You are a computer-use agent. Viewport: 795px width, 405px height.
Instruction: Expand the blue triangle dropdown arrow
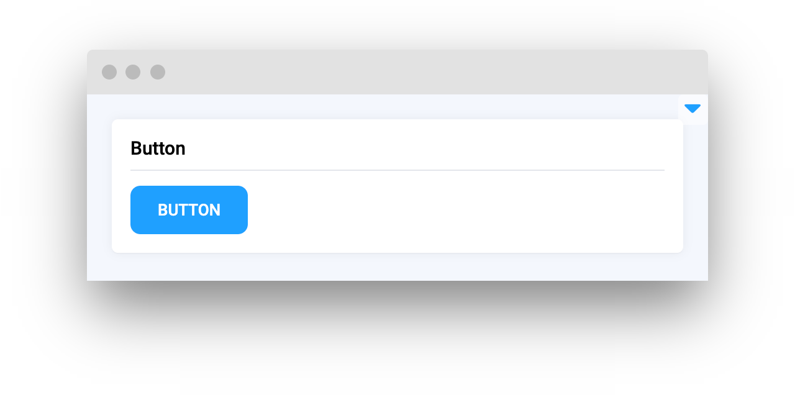pos(693,109)
